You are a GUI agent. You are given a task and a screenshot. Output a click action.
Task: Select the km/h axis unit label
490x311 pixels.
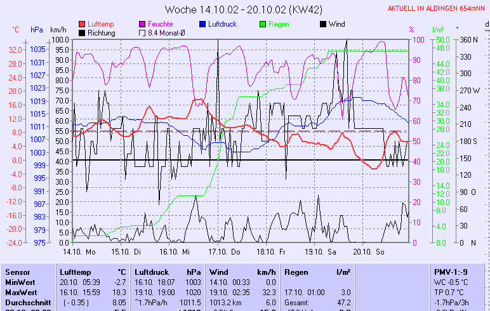click(x=58, y=30)
